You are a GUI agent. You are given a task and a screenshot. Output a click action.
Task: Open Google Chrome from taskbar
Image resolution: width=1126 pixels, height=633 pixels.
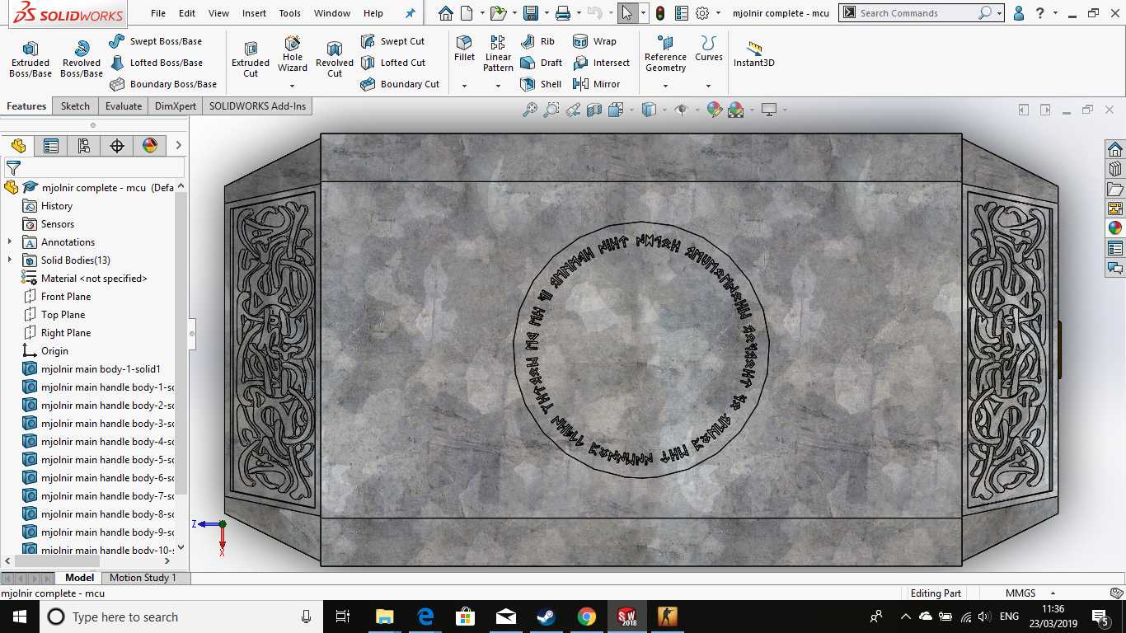(x=586, y=617)
